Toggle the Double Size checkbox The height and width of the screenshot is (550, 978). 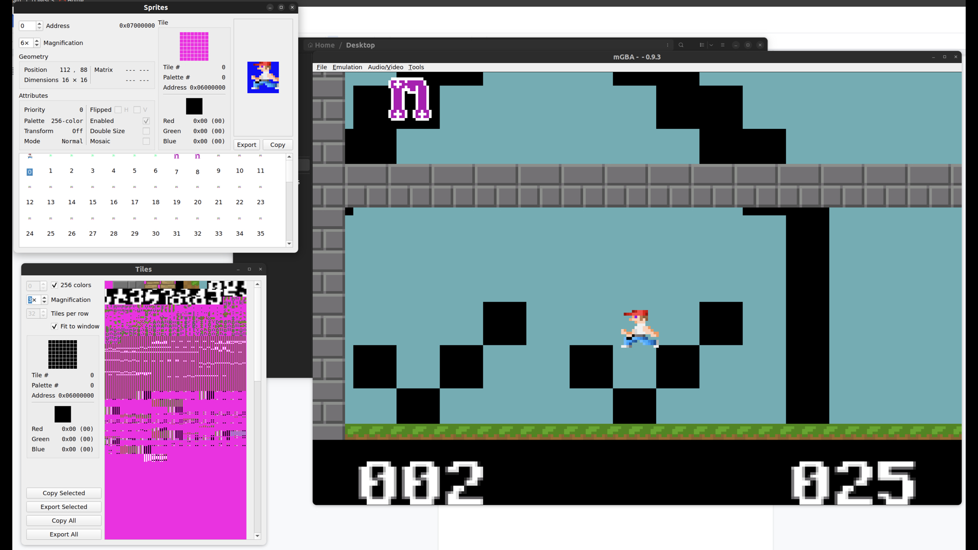tap(146, 131)
